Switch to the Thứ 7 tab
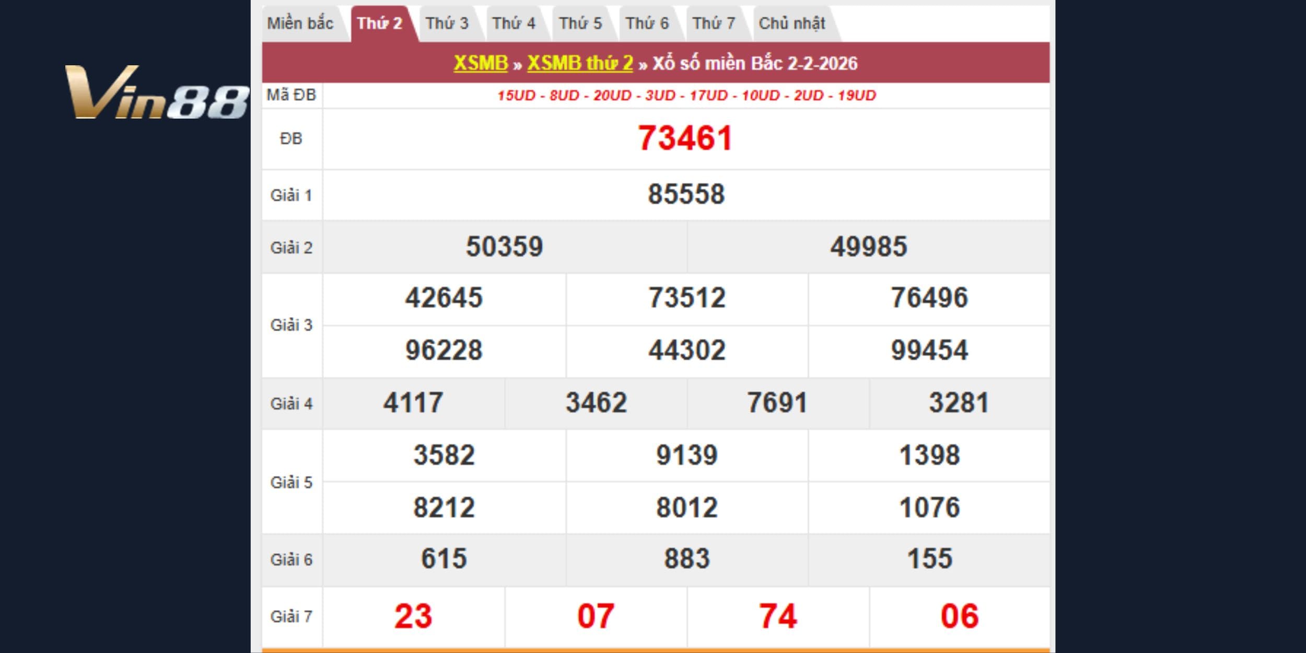The width and height of the screenshot is (1306, 653). (714, 24)
